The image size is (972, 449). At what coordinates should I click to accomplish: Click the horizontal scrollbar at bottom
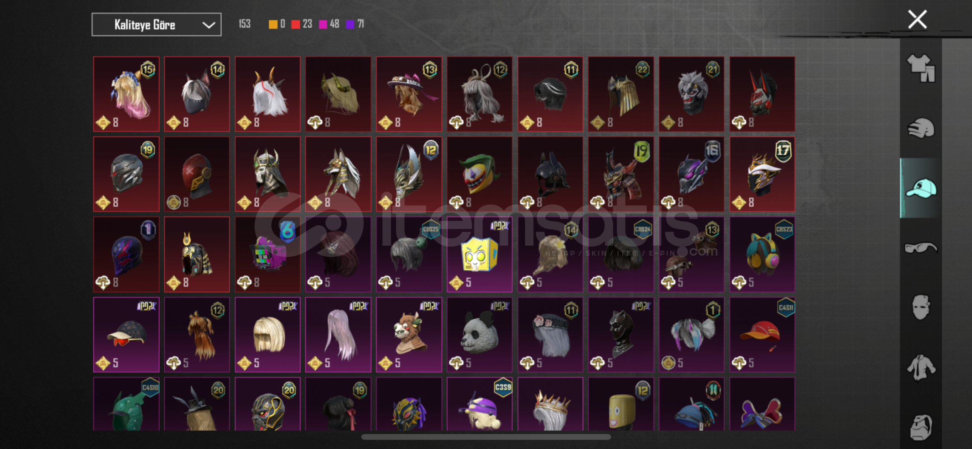(x=486, y=437)
